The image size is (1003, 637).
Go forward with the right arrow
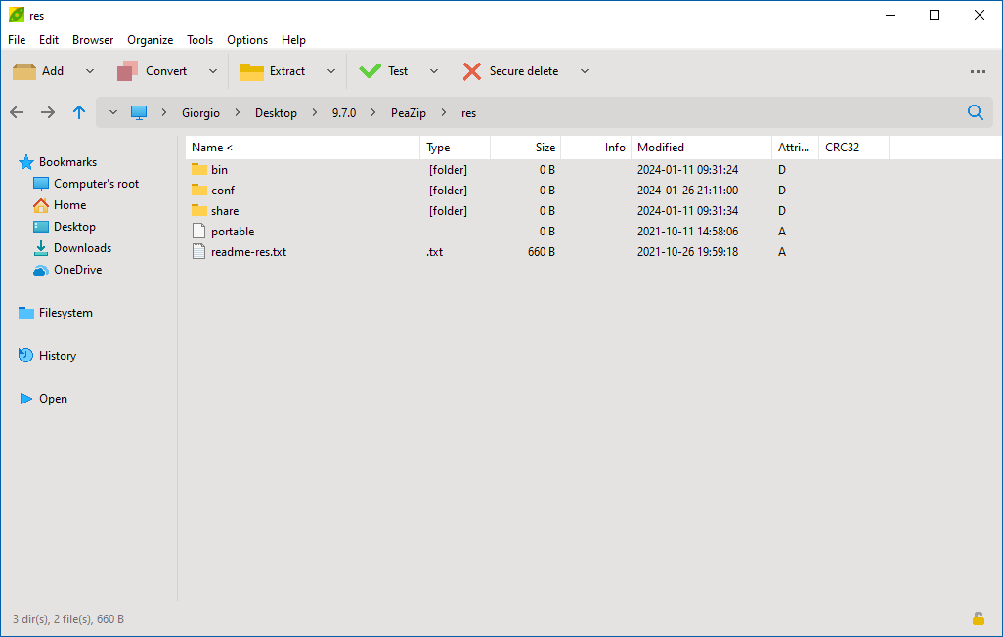48,112
